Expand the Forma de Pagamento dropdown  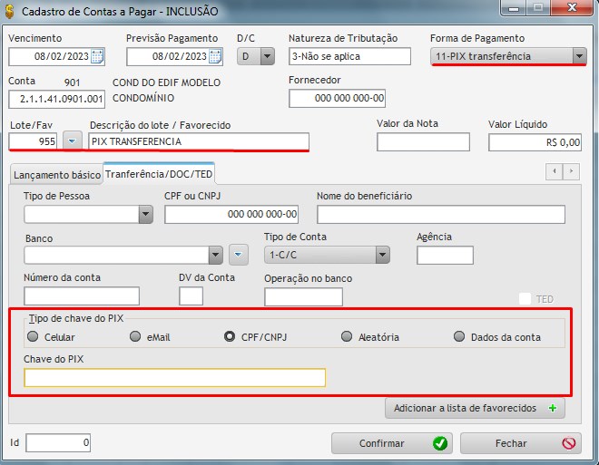click(579, 56)
